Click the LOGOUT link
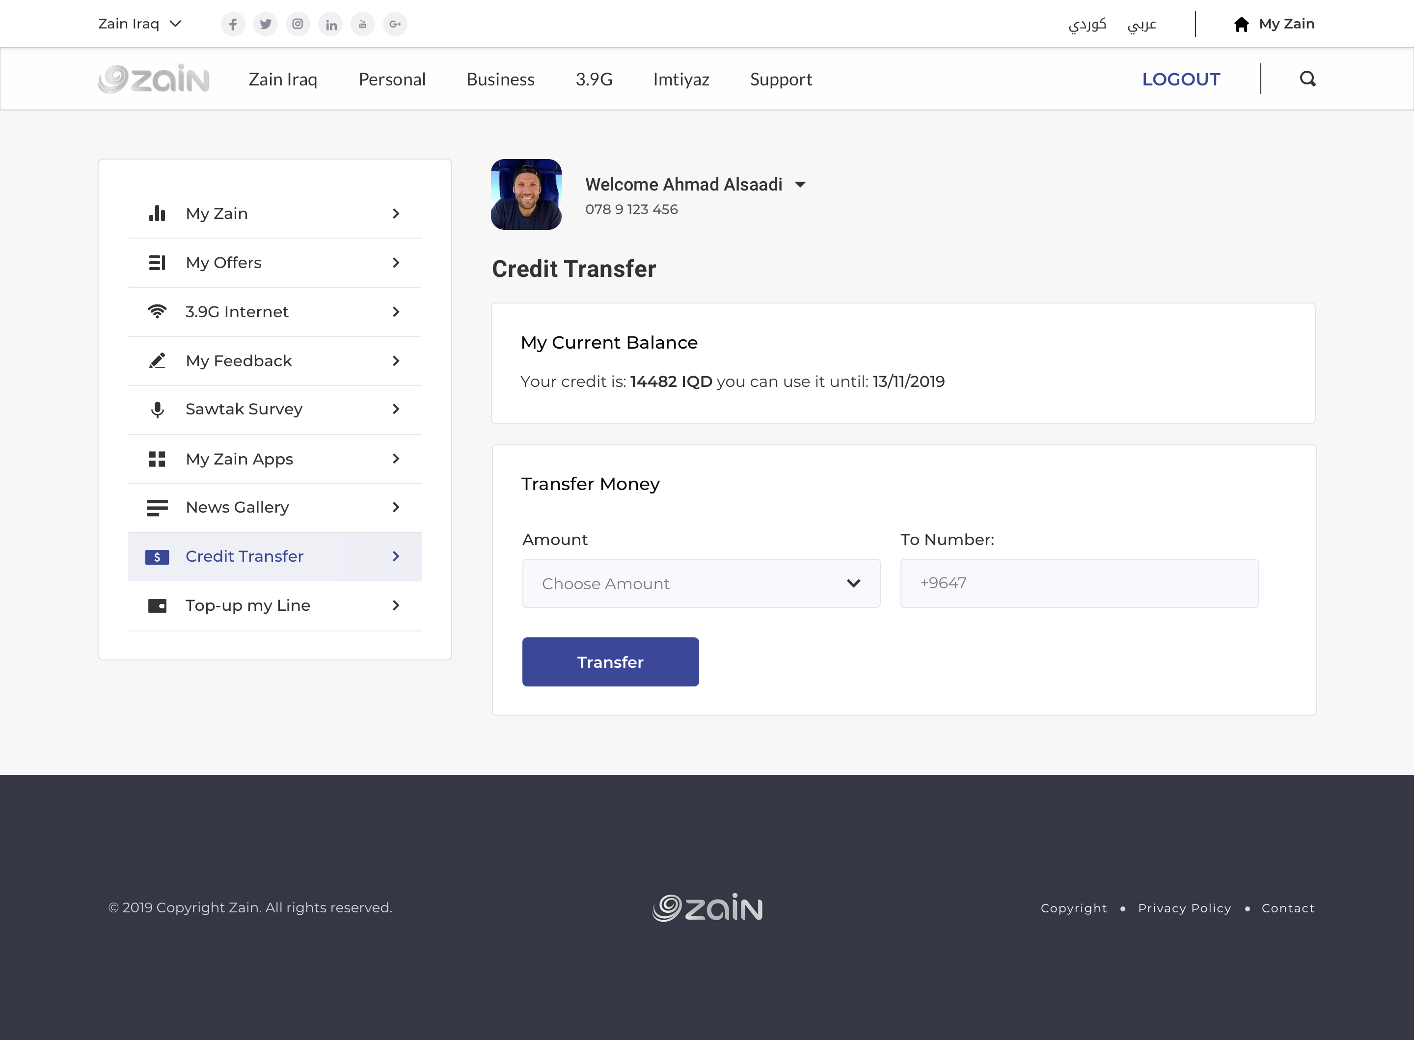Viewport: 1414px width, 1040px height. click(x=1181, y=80)
